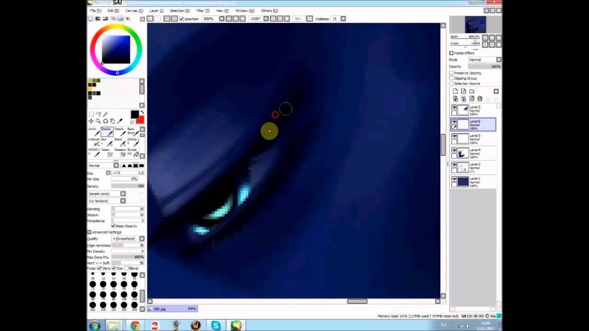Switch to the 296.jpg document tab
The height and width of the screenshot is (331, 589).
173,309
